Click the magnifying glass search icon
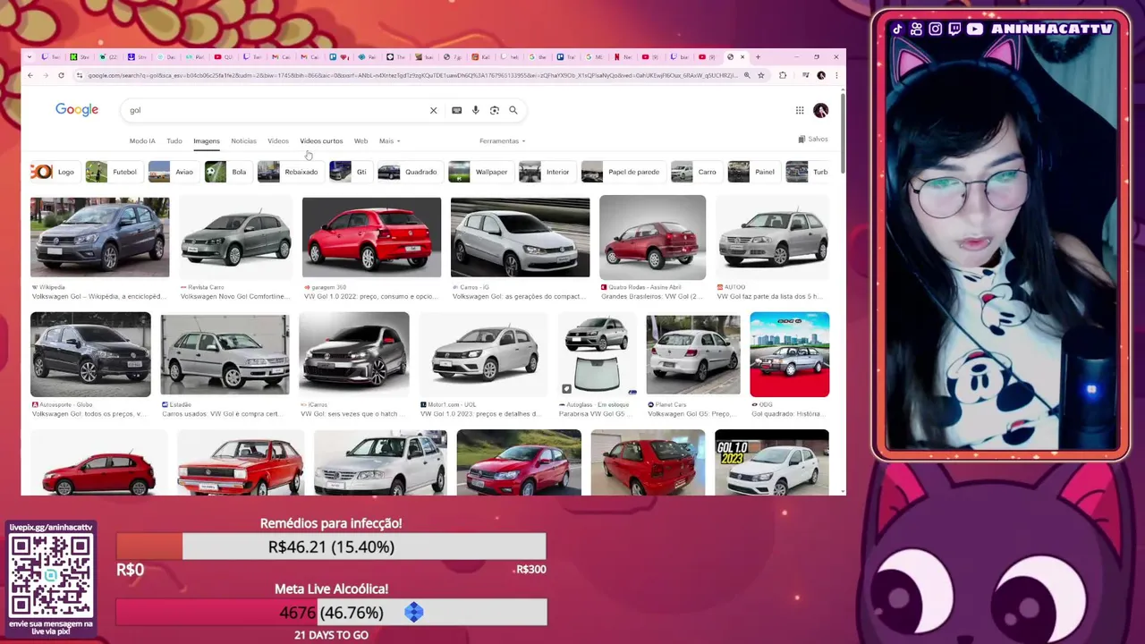This screenshot has height=644, width=1145. 513,110
